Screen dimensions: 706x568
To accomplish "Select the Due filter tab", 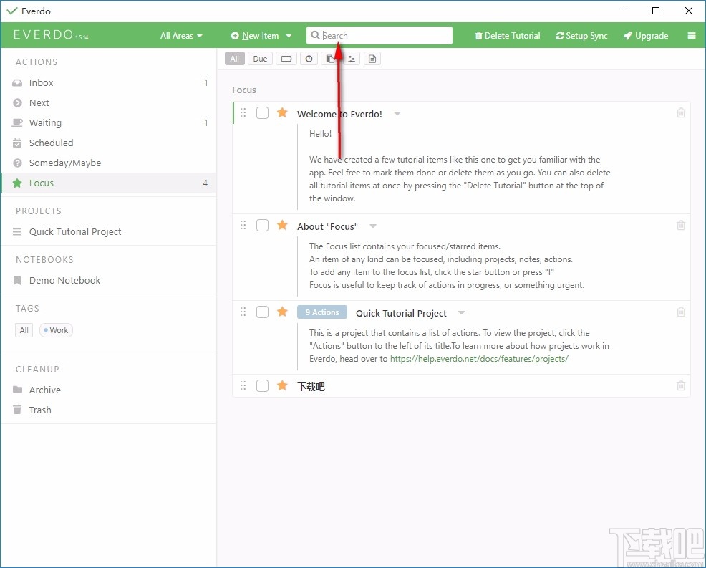I will coord(260,59).
